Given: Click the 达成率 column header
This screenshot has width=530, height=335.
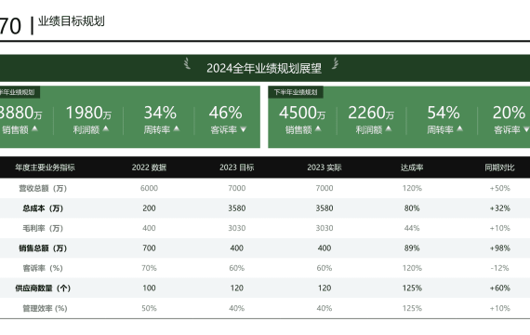Looking at the screenshot, I should [x=412, y=167].
